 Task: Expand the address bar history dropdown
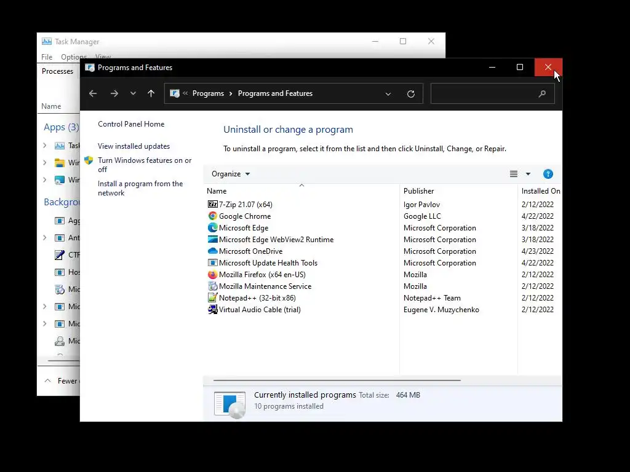(388, 94)
